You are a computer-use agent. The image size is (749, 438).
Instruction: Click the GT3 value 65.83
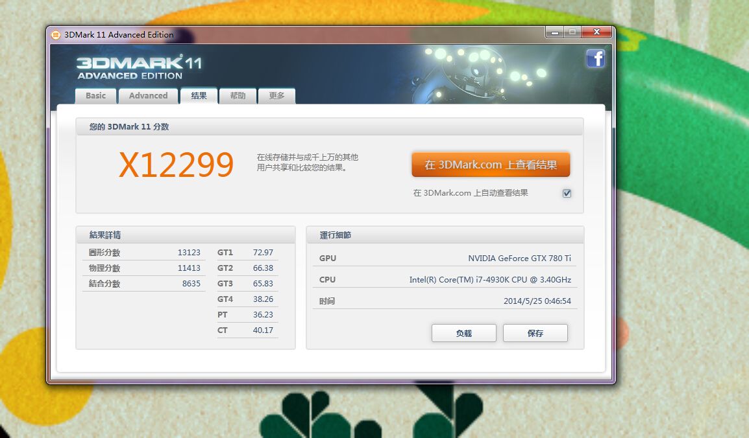point(264,284)
